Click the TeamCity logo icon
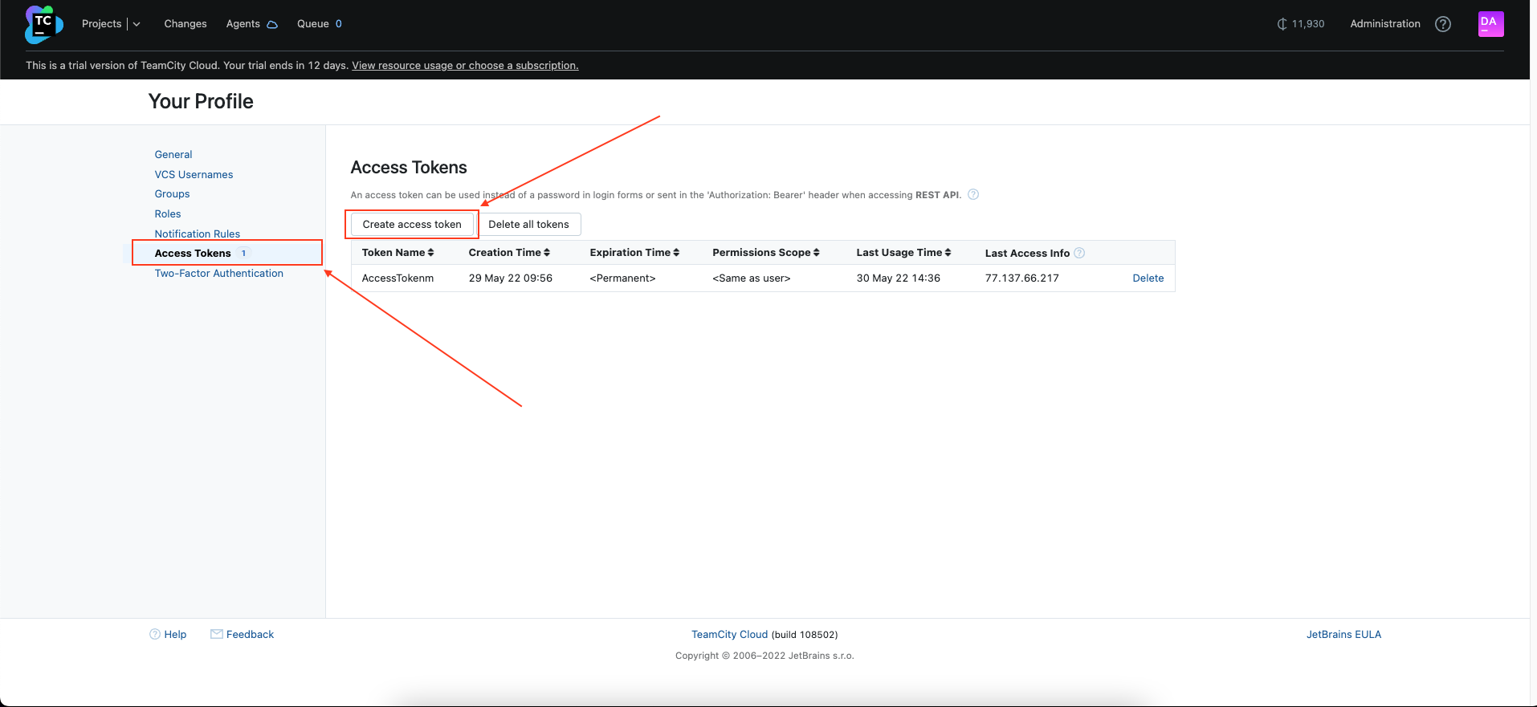 coord(43,24)
